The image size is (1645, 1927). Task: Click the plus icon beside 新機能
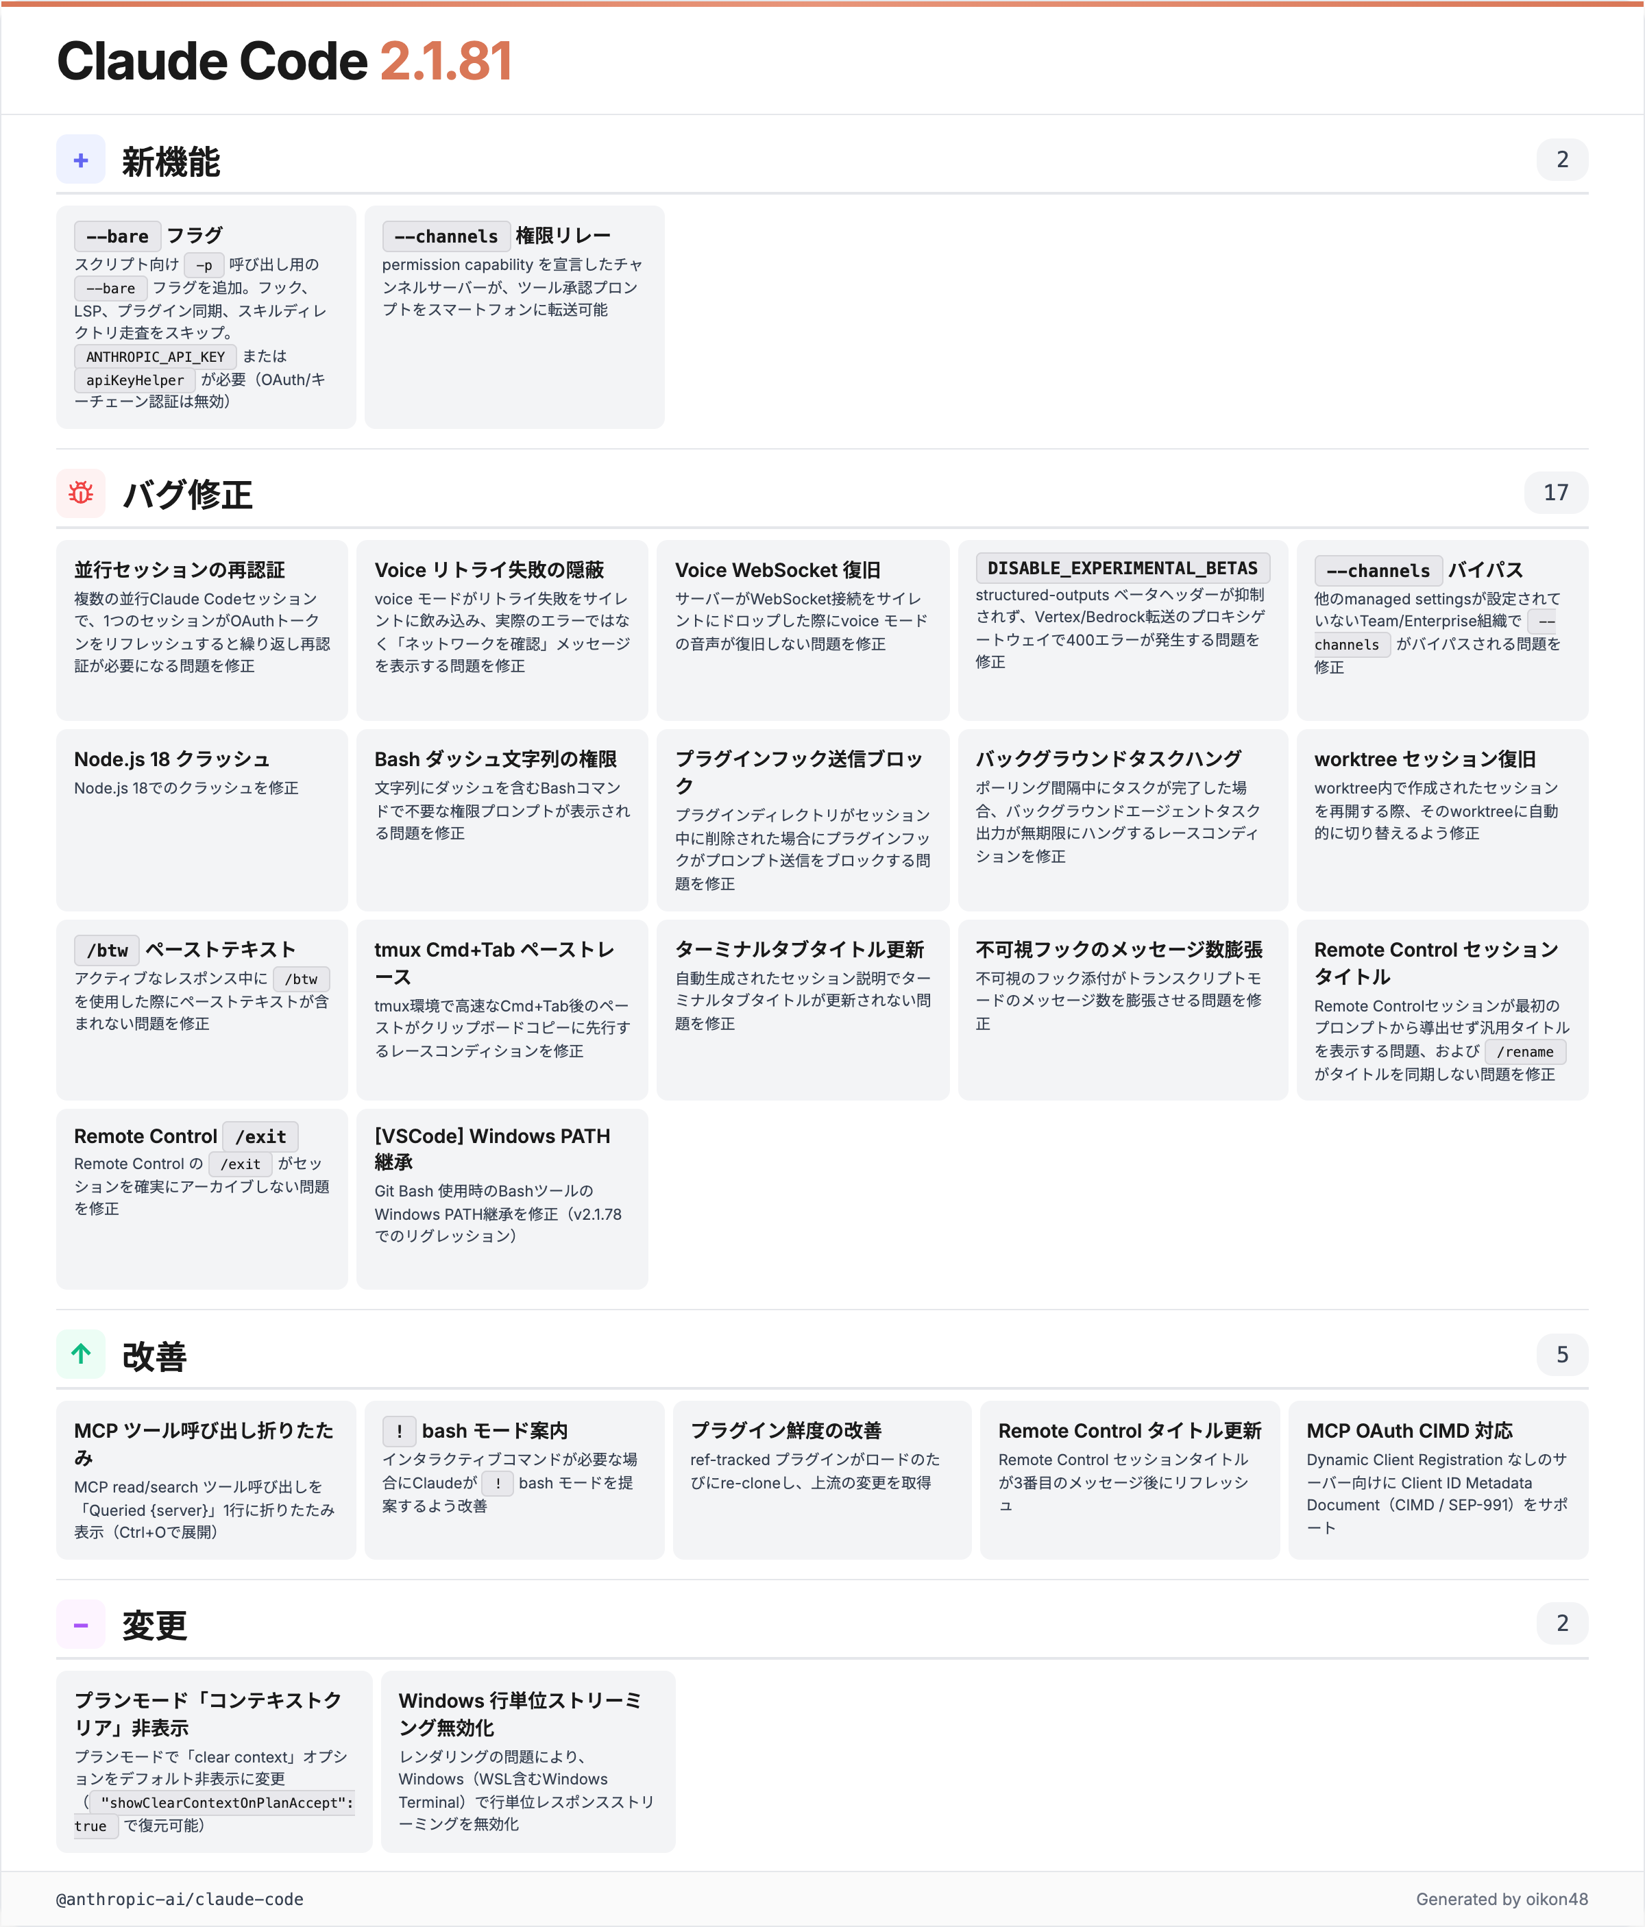tap(81, 160)
